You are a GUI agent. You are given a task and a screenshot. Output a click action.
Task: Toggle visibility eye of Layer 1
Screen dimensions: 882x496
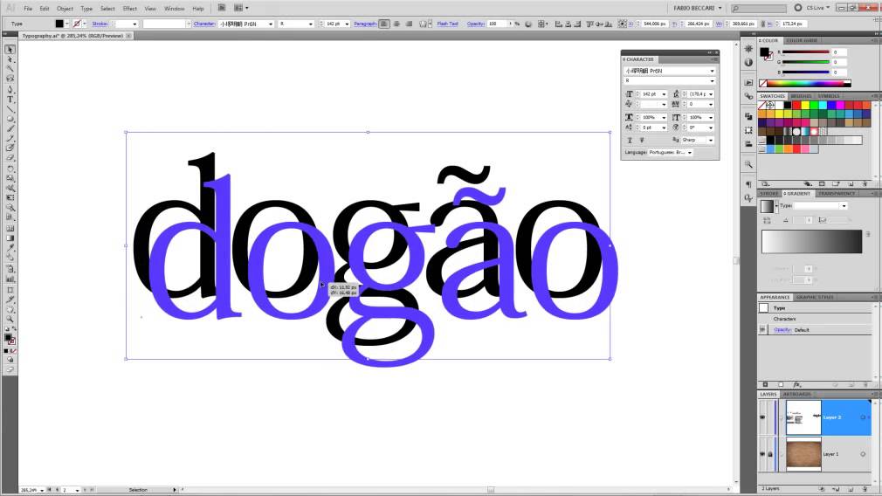(x=762, y=454)
